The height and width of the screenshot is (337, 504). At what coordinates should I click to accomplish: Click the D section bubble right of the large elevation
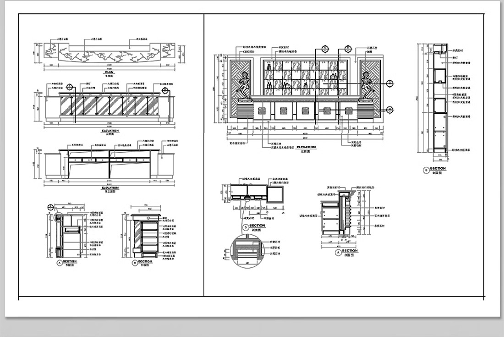point(389,83)
